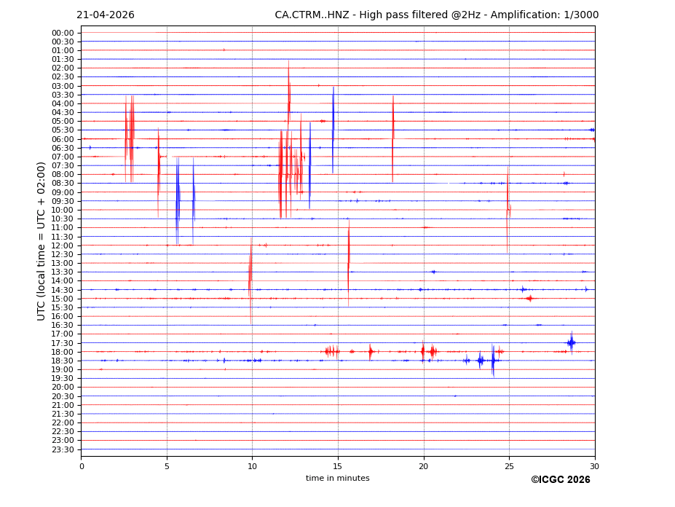Click the blue burst on 17:30 trace
675x507 pixels.
tap(571, 342)
